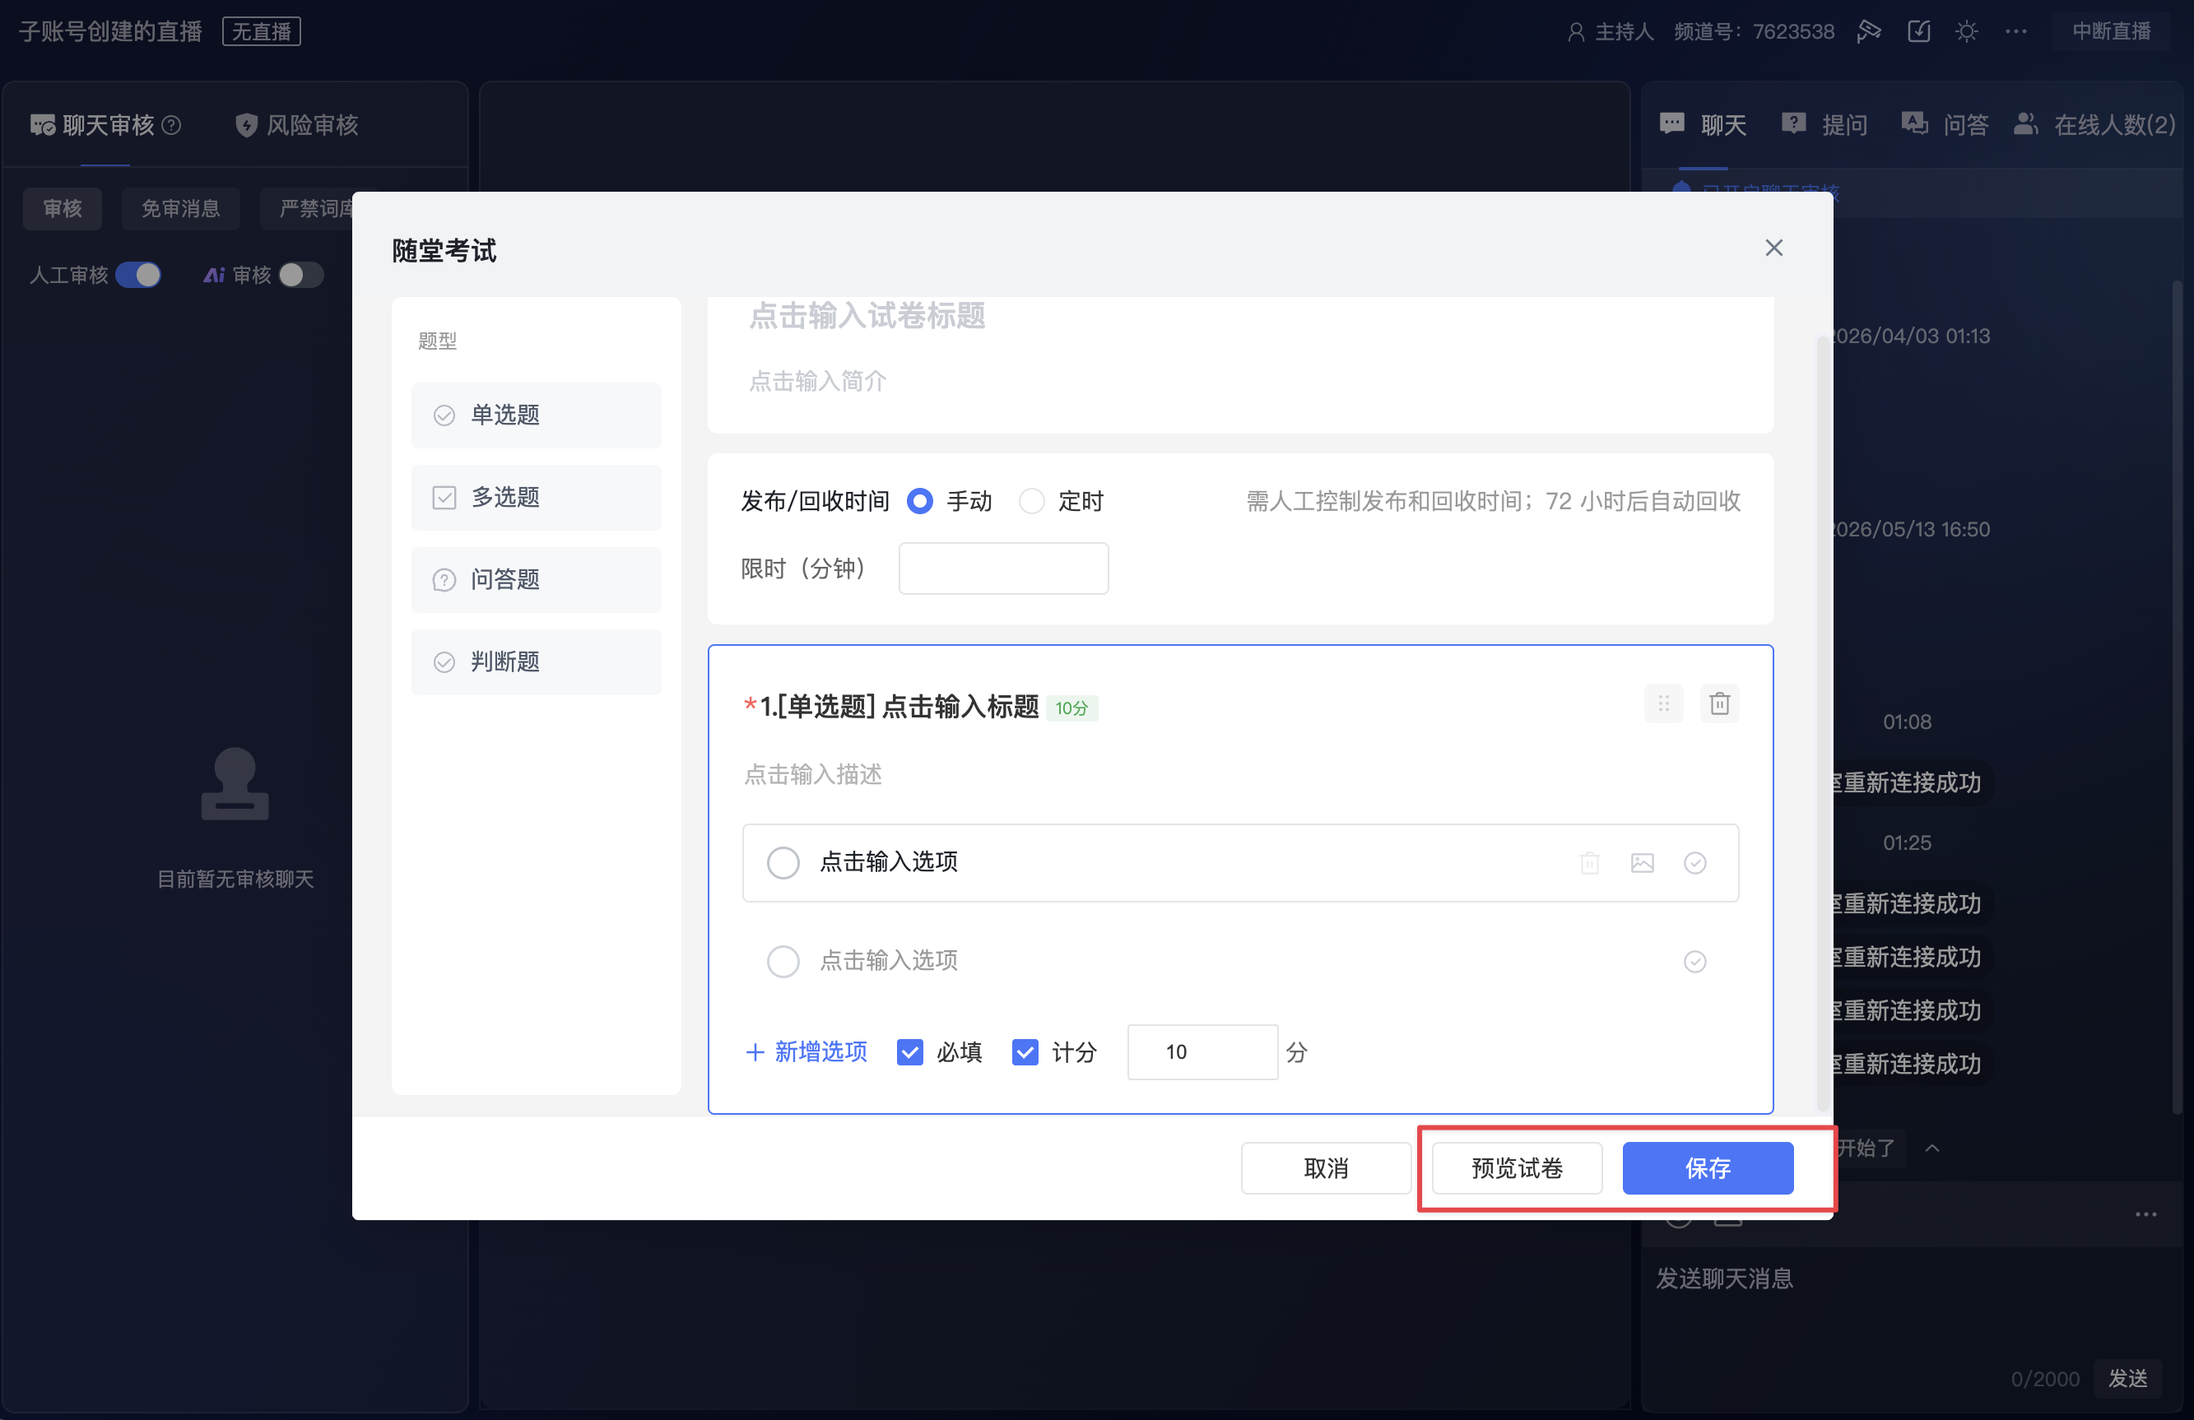Uncheck the 必填 checkbox
Screen dimensions: 2194x1420
[909, 1051]
